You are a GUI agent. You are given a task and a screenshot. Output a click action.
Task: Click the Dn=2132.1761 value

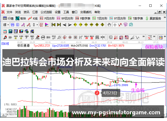(x=98, y=45)
